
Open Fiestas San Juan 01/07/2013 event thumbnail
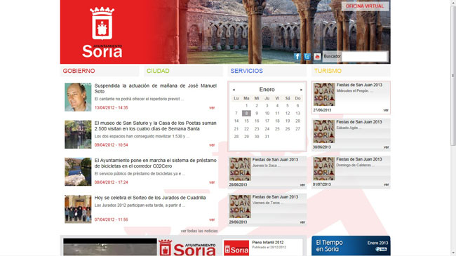(324, 169)
